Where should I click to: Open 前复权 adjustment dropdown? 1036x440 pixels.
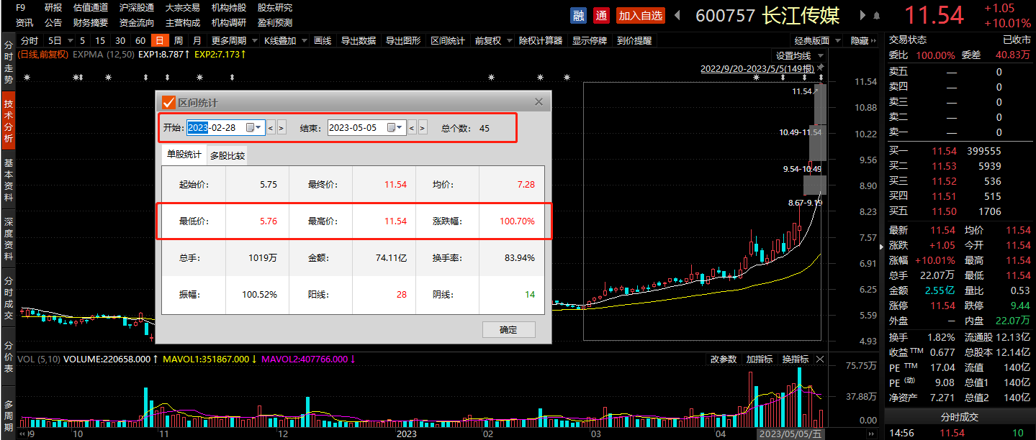(x=492, y=41)
